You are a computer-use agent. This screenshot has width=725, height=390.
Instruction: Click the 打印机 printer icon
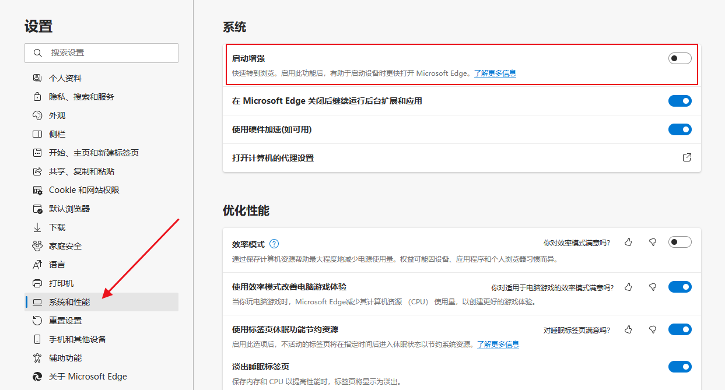click(x=37, y=283)
